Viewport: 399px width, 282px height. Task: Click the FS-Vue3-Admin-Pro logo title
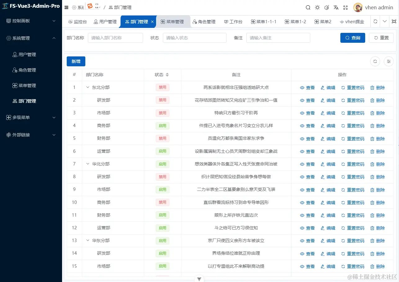point(31,6)
